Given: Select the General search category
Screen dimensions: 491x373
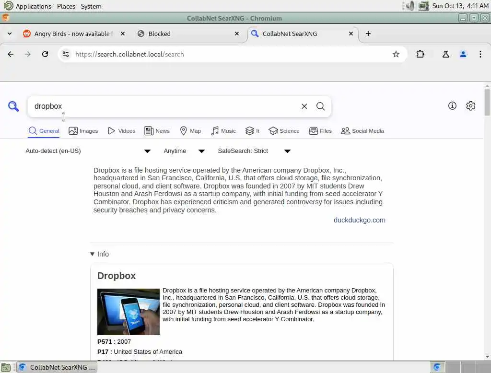Looking at the screenshot, I should click(44, 131).
